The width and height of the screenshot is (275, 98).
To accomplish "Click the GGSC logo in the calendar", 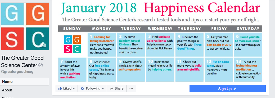I will coord(72,44).
